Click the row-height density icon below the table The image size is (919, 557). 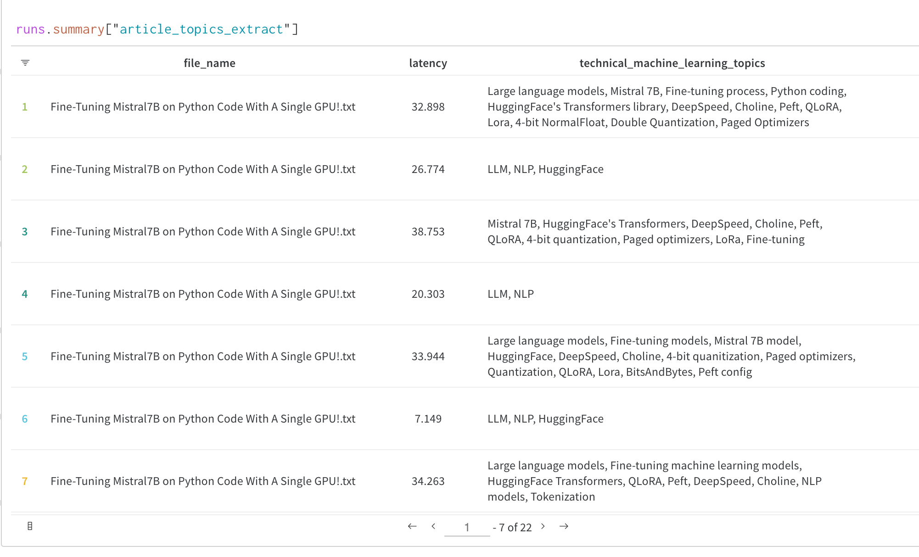[x=30, y=526]
